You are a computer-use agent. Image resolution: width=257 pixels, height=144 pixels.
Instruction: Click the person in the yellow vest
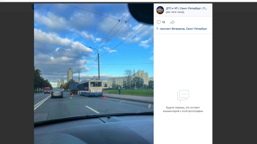tap(119, 90)
